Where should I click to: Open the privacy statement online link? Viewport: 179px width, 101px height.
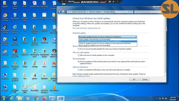(81, 76)
